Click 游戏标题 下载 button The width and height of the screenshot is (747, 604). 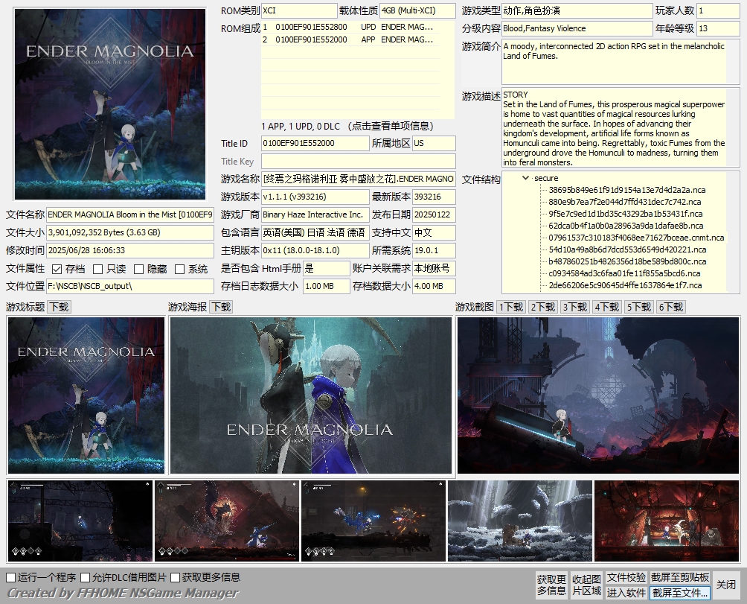coord(60,307)
